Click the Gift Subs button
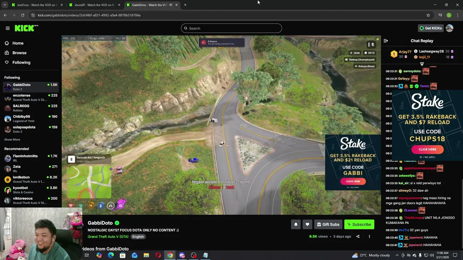Screen dimensions: 463x260 pos(328,224)
